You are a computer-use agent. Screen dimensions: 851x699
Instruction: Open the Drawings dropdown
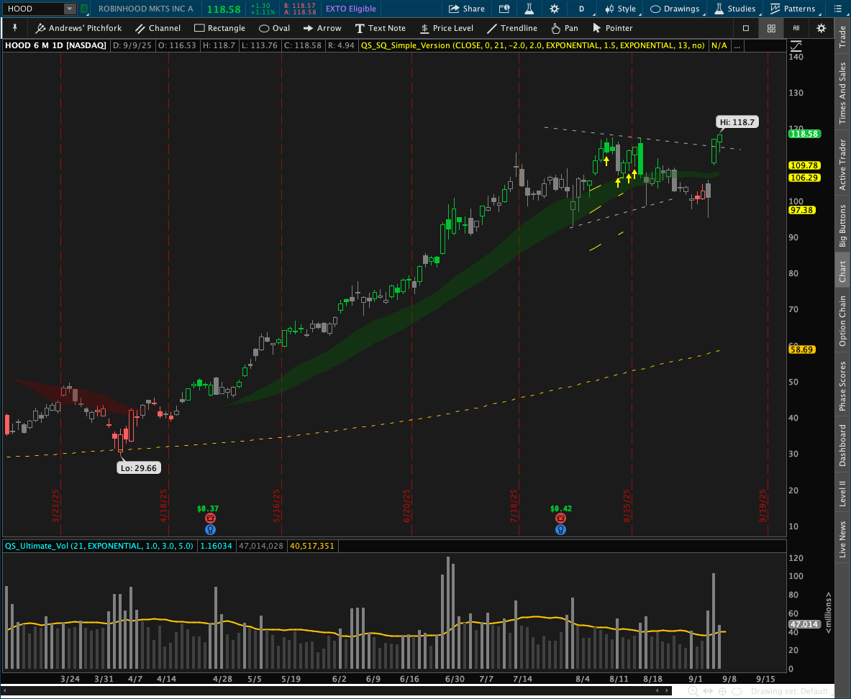[x=675, y=9]
